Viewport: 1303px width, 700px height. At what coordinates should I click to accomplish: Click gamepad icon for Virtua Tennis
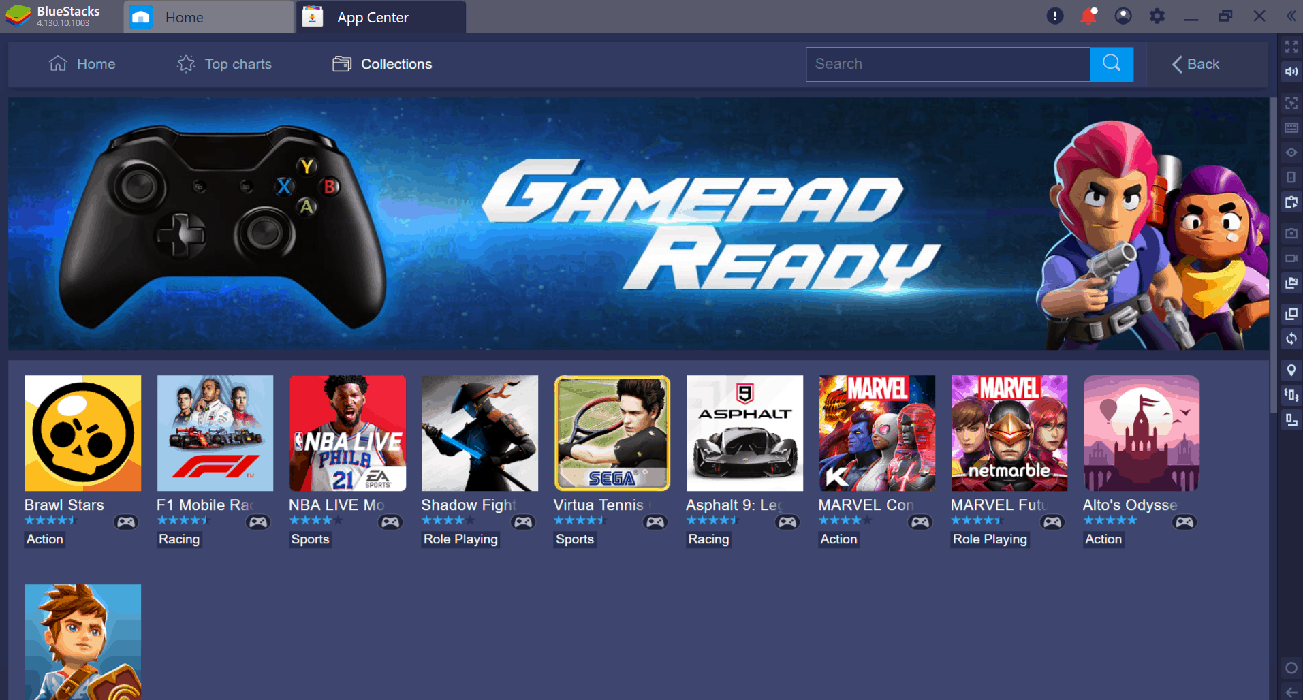tap(655, 522)
